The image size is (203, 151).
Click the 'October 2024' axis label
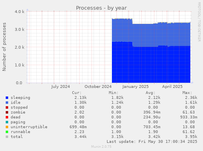click(x=98, y=87)
